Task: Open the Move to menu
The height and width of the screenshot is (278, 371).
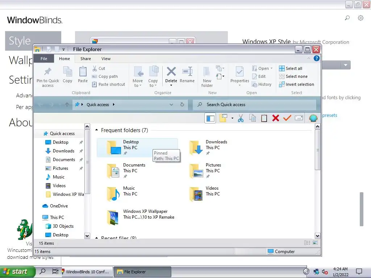Action: [x=137, y=77]
